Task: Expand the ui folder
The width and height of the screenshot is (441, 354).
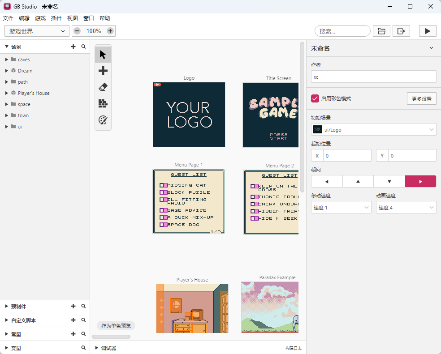Action: [x=6, y=127]
